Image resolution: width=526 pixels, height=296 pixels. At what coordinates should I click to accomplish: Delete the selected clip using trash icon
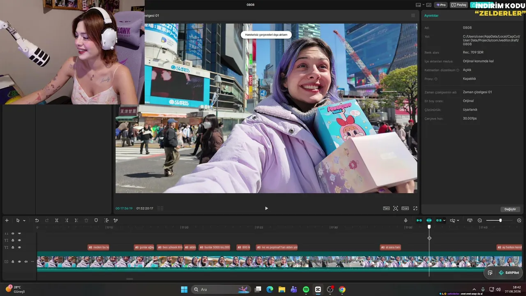tap(86, 220)
